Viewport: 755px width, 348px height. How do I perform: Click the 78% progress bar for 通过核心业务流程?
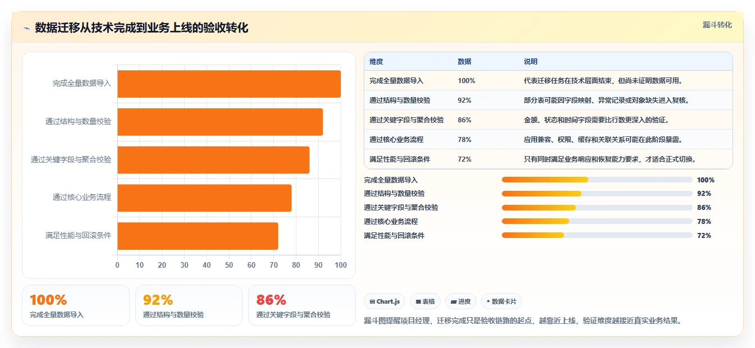click(597, 221)
